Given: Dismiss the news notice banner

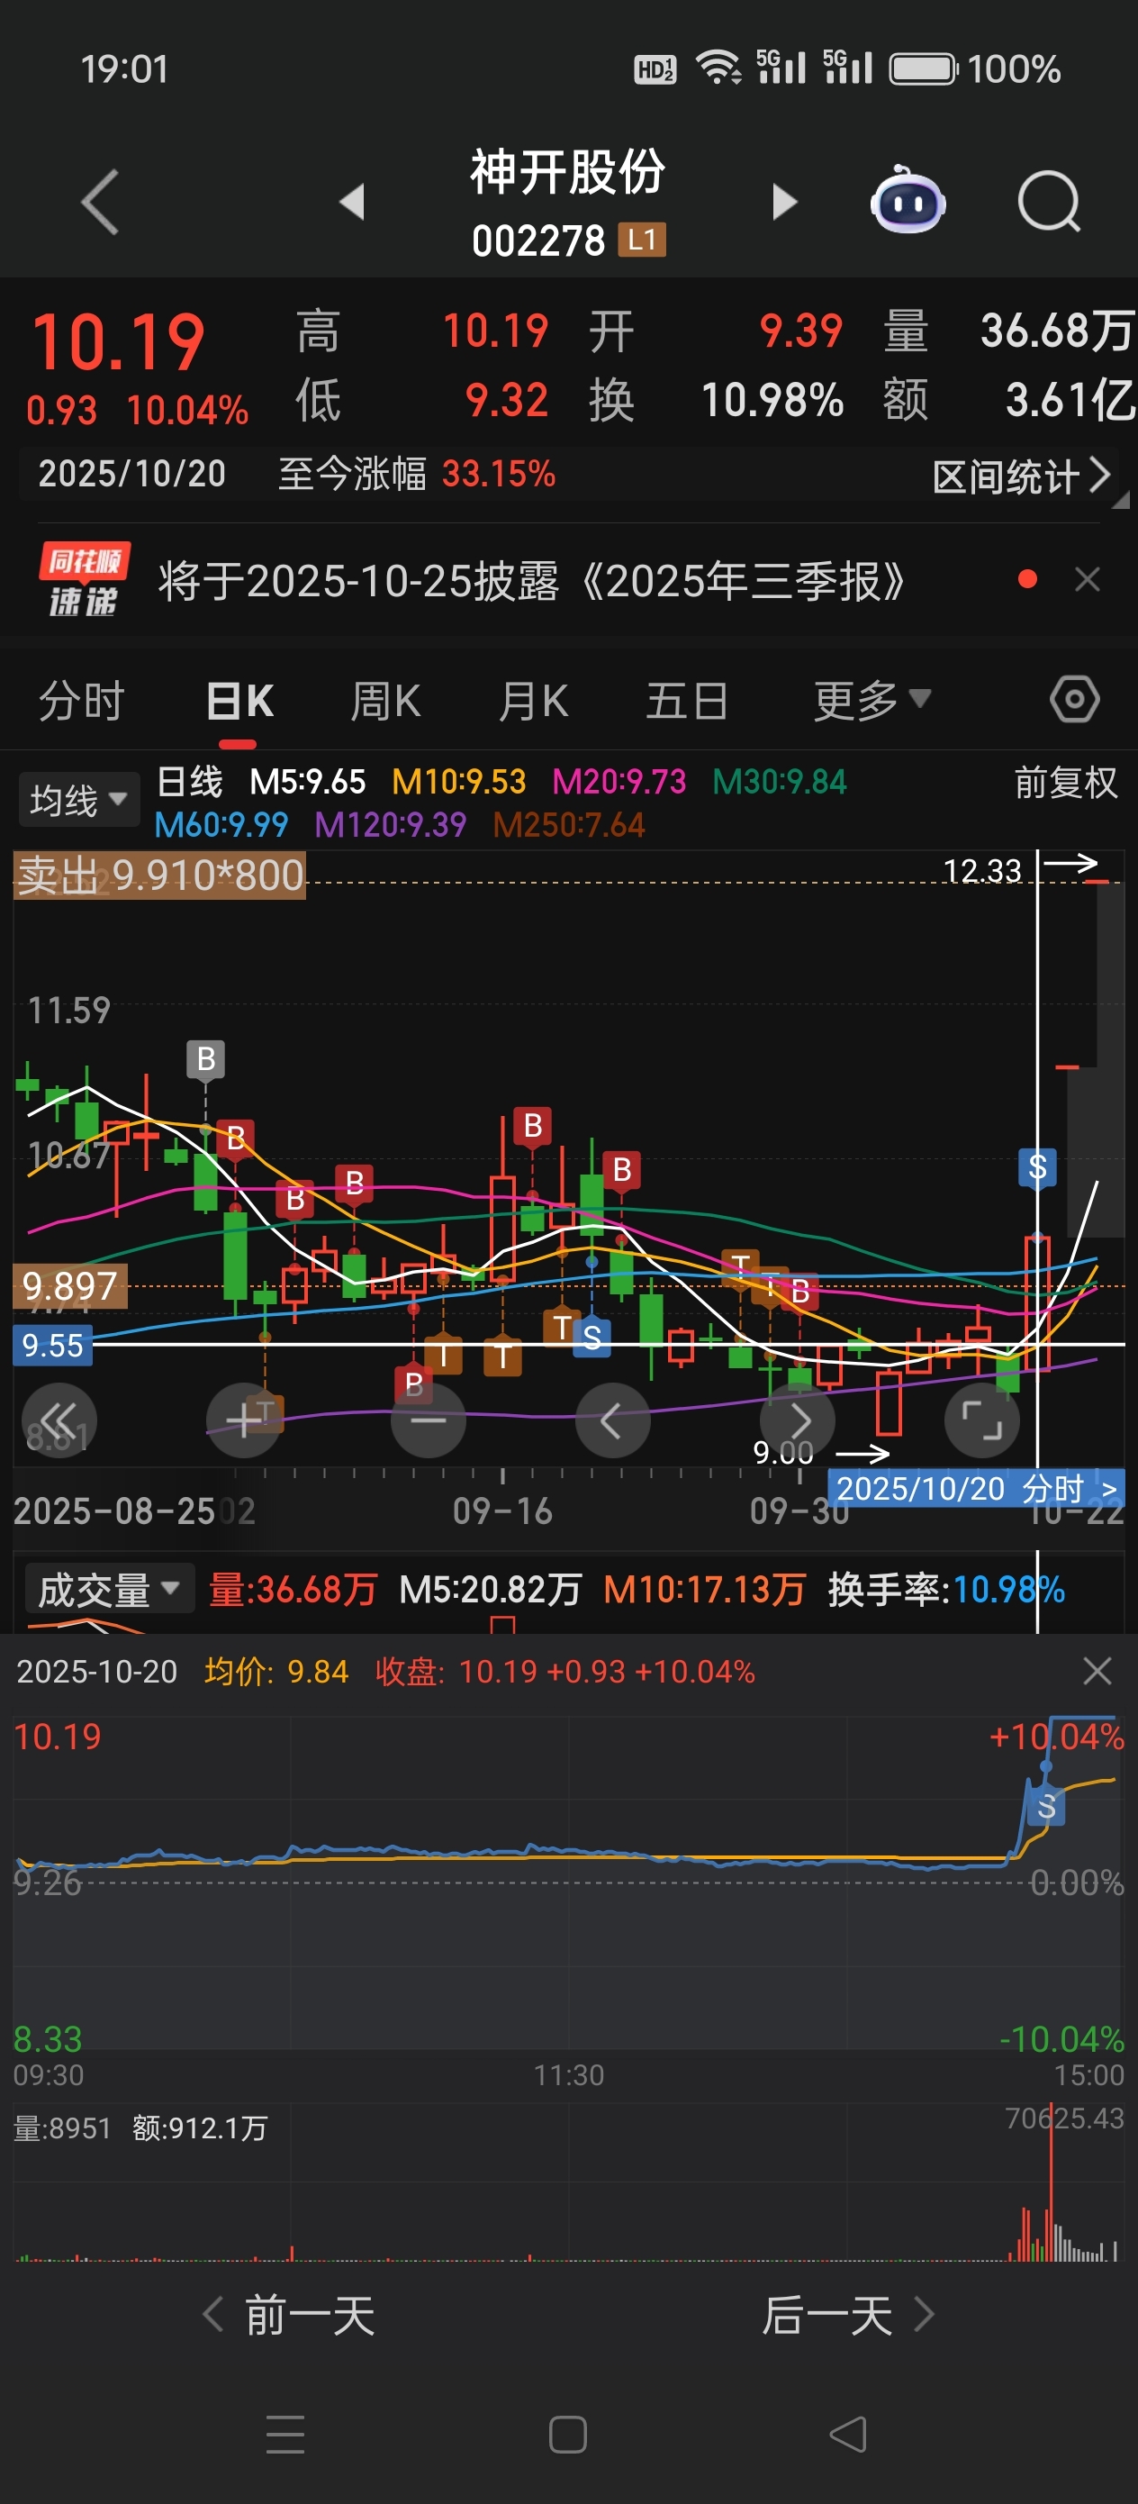Looking at the screenshot, I should [x=1088, y=579].
